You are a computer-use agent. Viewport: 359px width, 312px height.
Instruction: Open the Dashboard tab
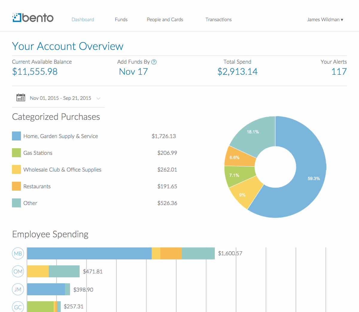pyautogui.click(x=83, y=19)
